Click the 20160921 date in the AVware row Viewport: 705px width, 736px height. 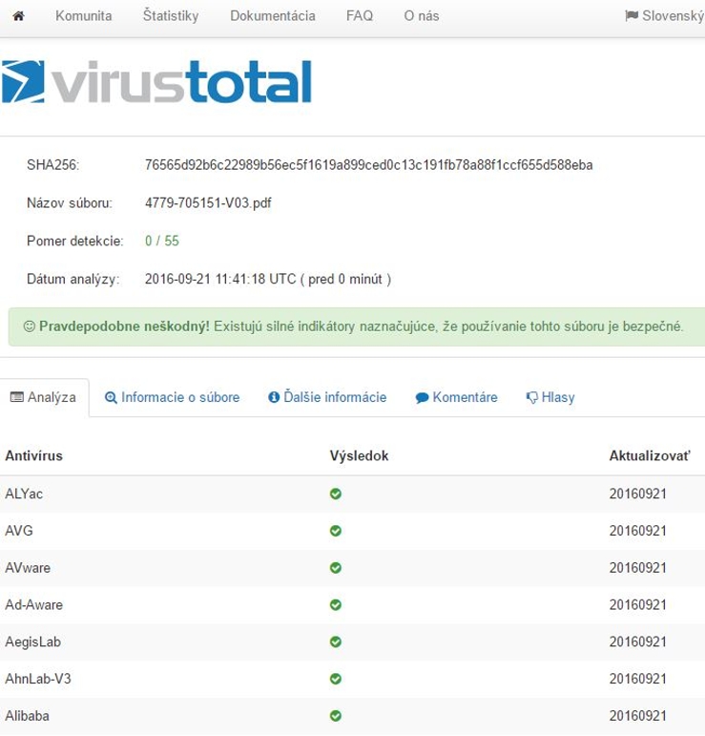click(x=638, y=568)
